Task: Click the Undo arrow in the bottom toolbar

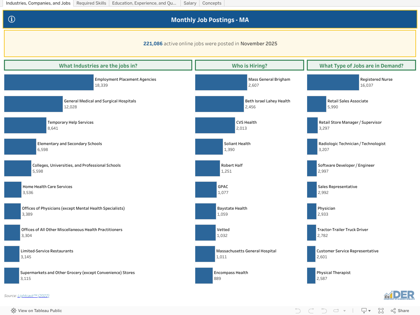Action: (298, 311)
